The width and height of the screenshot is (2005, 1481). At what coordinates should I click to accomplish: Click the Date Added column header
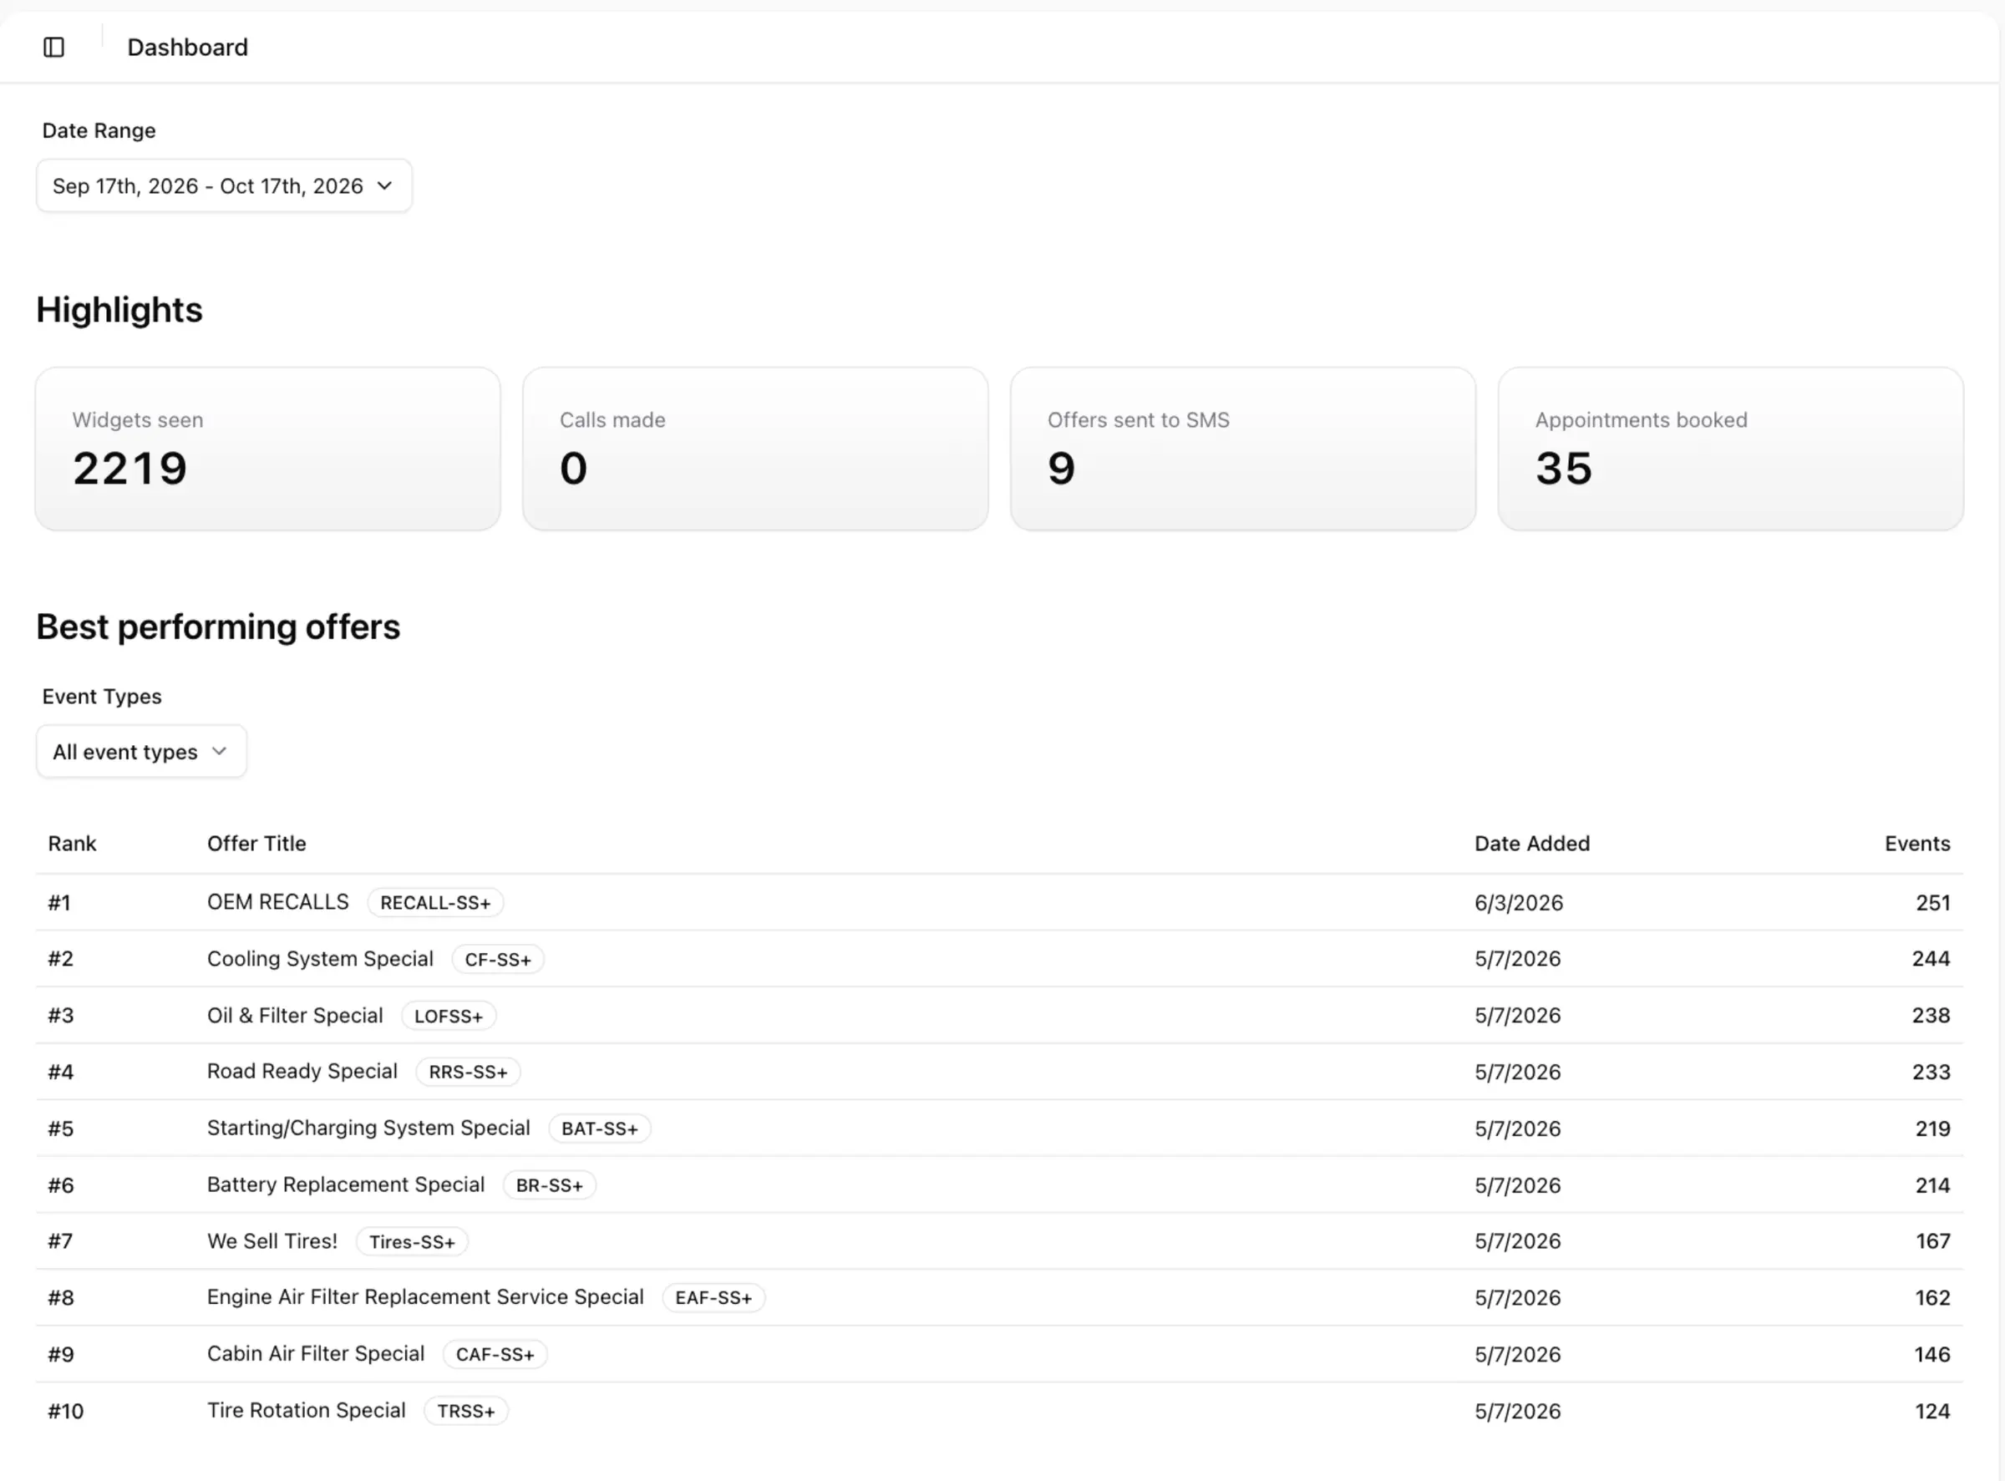pyautogui.click(x=1531, y=844)
